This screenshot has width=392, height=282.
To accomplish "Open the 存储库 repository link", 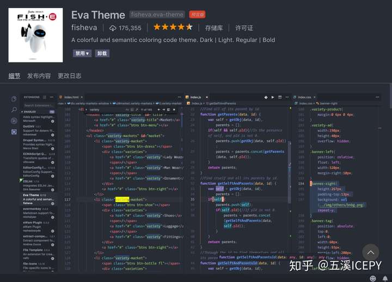I will tap(214, 28).
